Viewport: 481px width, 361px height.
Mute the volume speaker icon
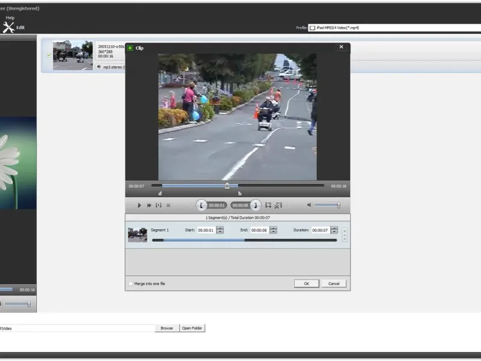point(309,205)
